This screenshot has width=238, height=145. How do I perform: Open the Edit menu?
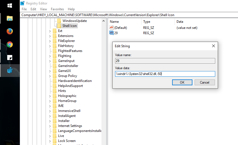click(33, 9)
